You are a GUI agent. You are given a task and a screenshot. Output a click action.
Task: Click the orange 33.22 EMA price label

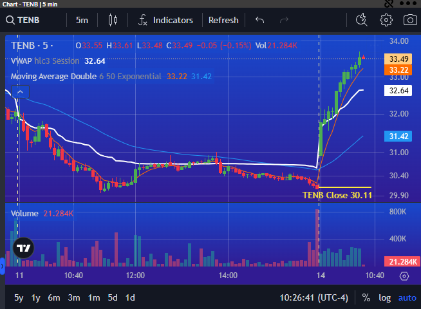coord(398,70)
